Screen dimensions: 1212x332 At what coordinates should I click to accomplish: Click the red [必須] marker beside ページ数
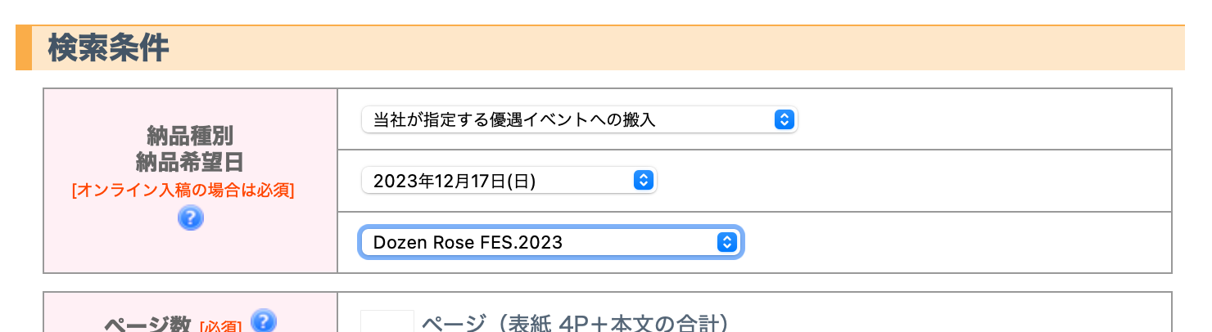(221, 326)
